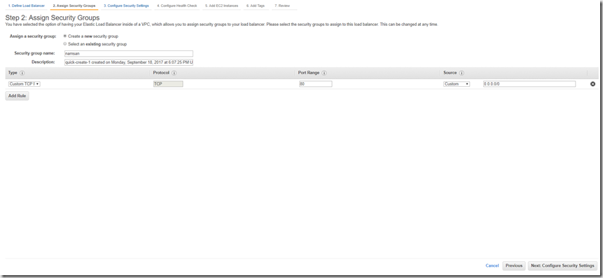This screenshot has height=278, width=603.
Task: Open 4. Configure Health Check tab
Action: coord(177,6)
